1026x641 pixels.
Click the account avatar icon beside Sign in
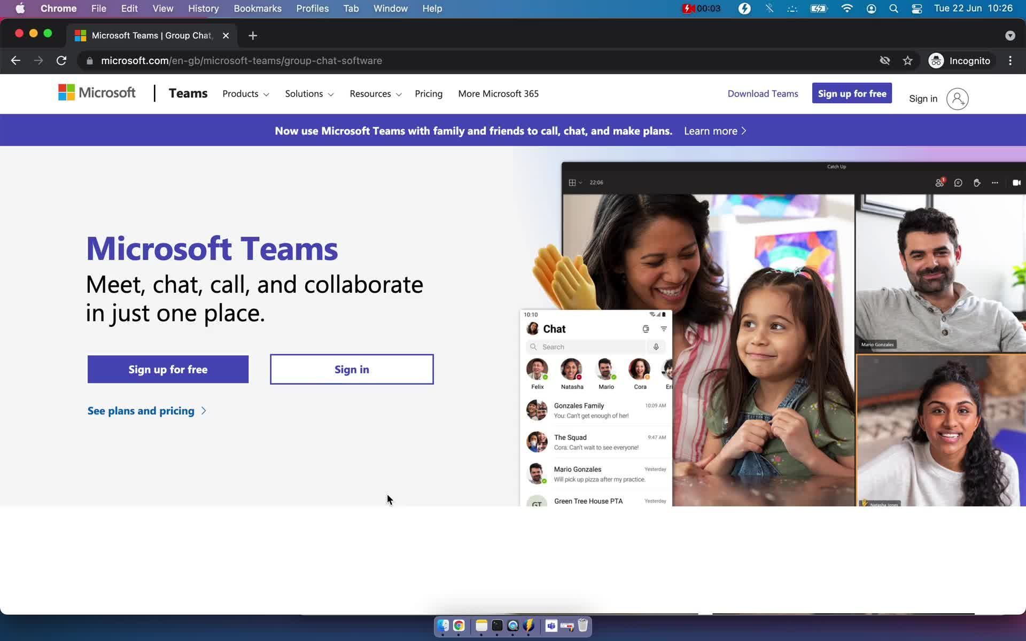(957, 99)
